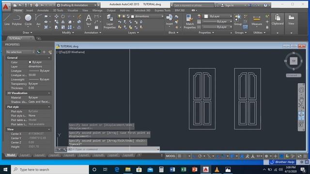Open the layer dropdown showing dimentions
Image resolution: width=310 pixels, height=174 pixels.
coord(140,16)
